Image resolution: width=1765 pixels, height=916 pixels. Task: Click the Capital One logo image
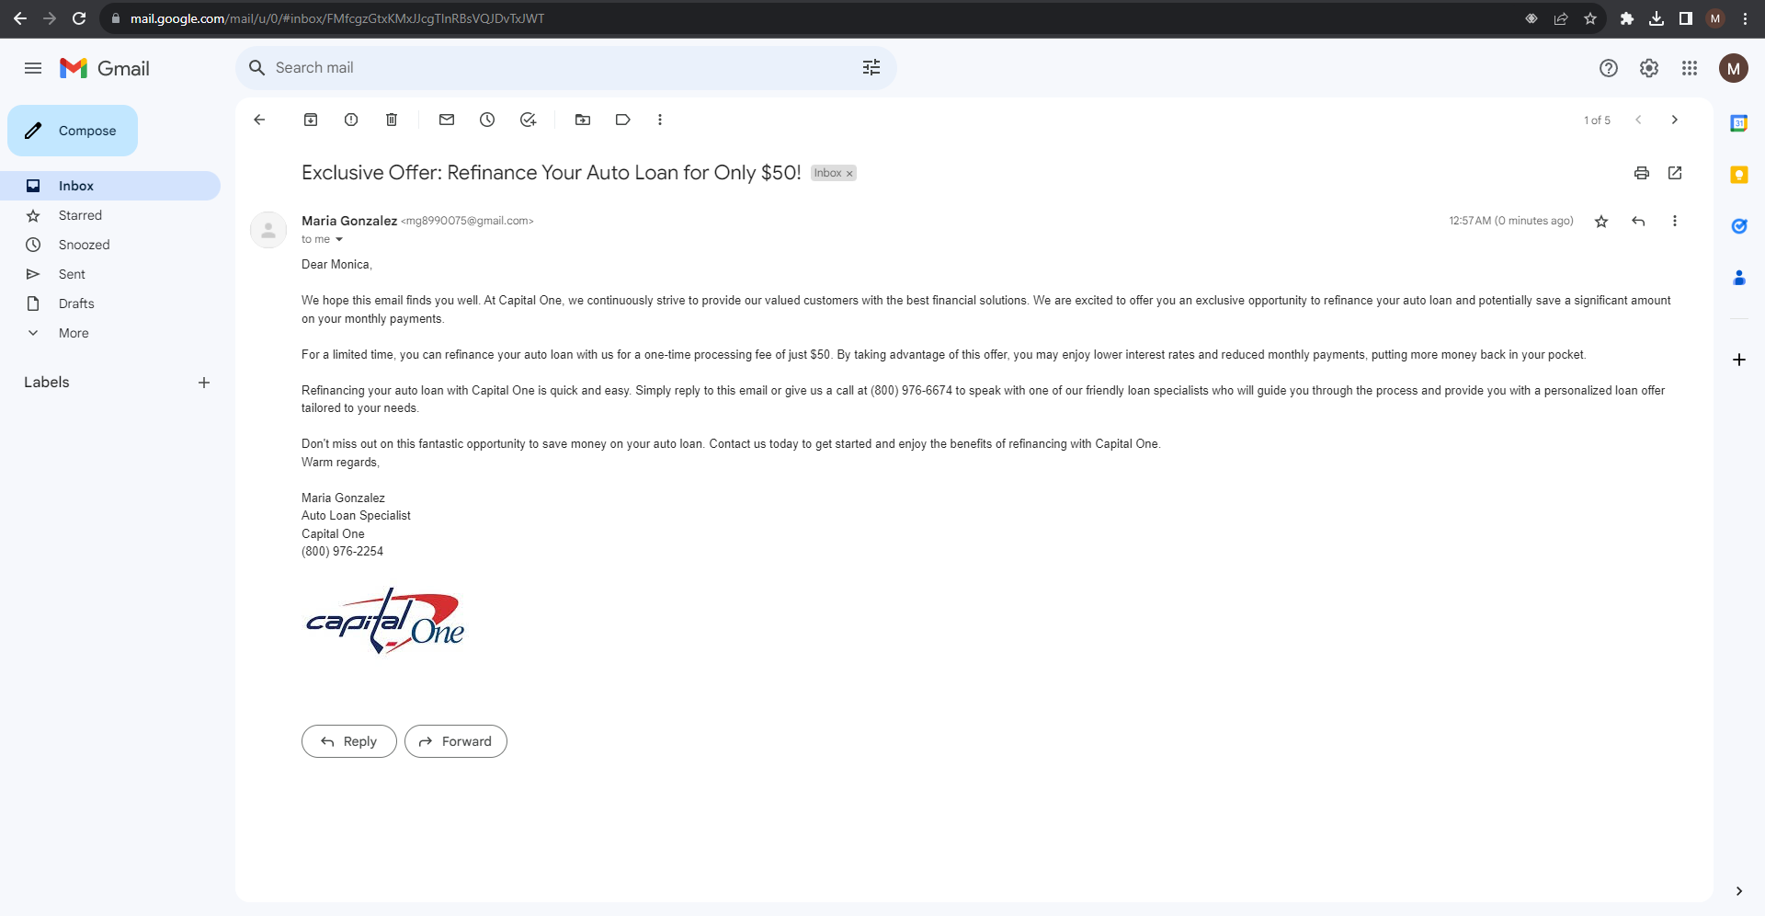[x=385, y=621]
